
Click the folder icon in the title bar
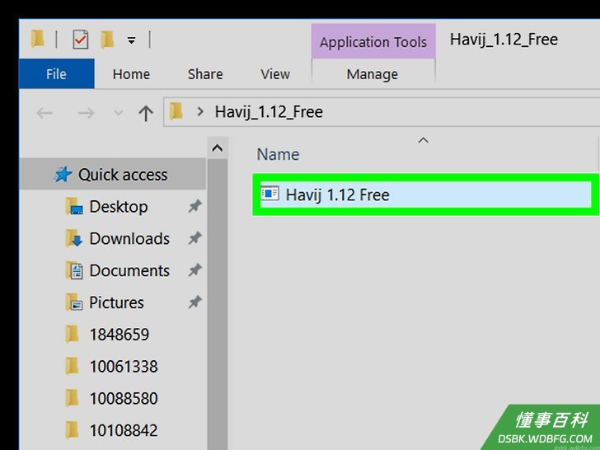point(38,40)
